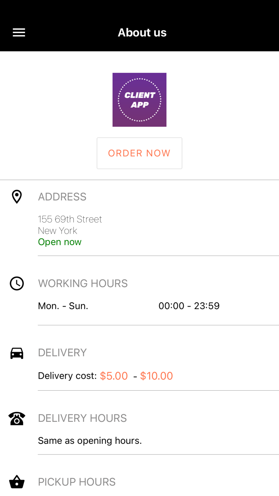279x496 pixels.
Task: Click the street address 155 69th Street
Action: coord(70,219)
